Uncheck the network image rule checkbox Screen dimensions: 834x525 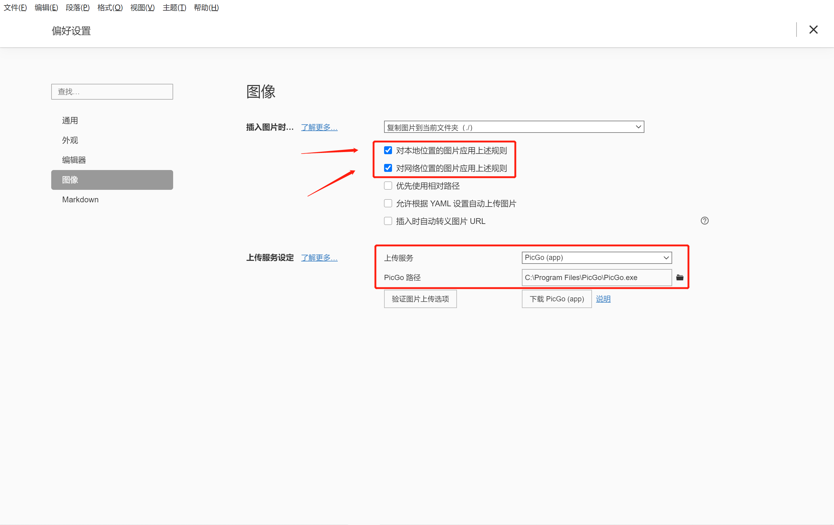[x=388, y=168]
